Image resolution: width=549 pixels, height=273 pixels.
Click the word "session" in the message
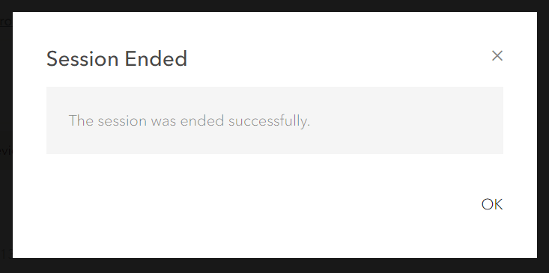(122, 121)
